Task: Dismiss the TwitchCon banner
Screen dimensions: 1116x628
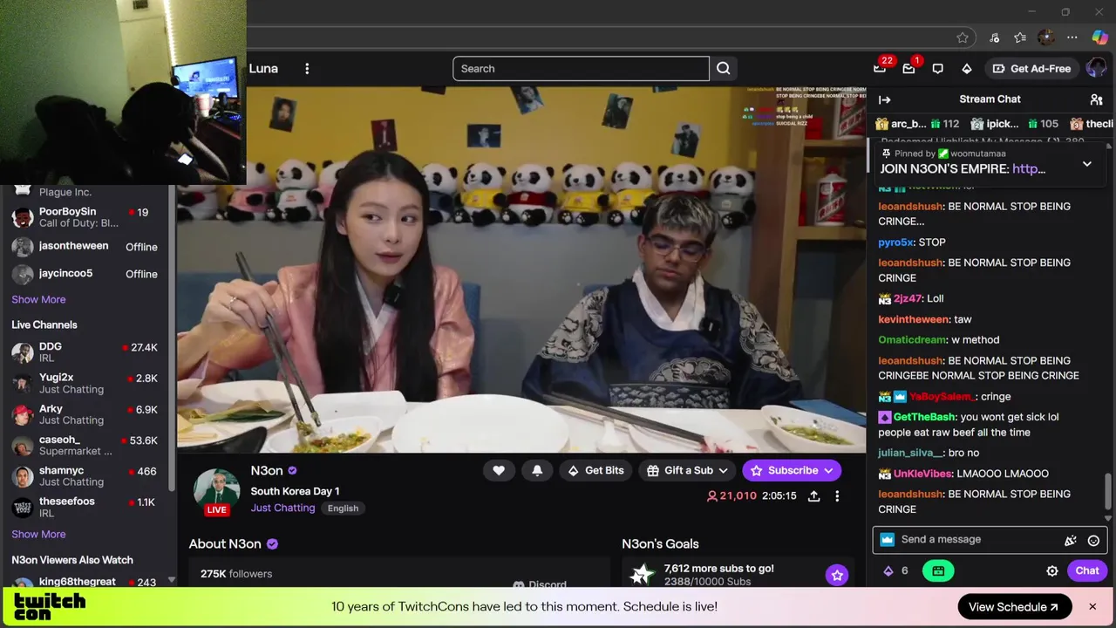Action: click(1092, 607)
